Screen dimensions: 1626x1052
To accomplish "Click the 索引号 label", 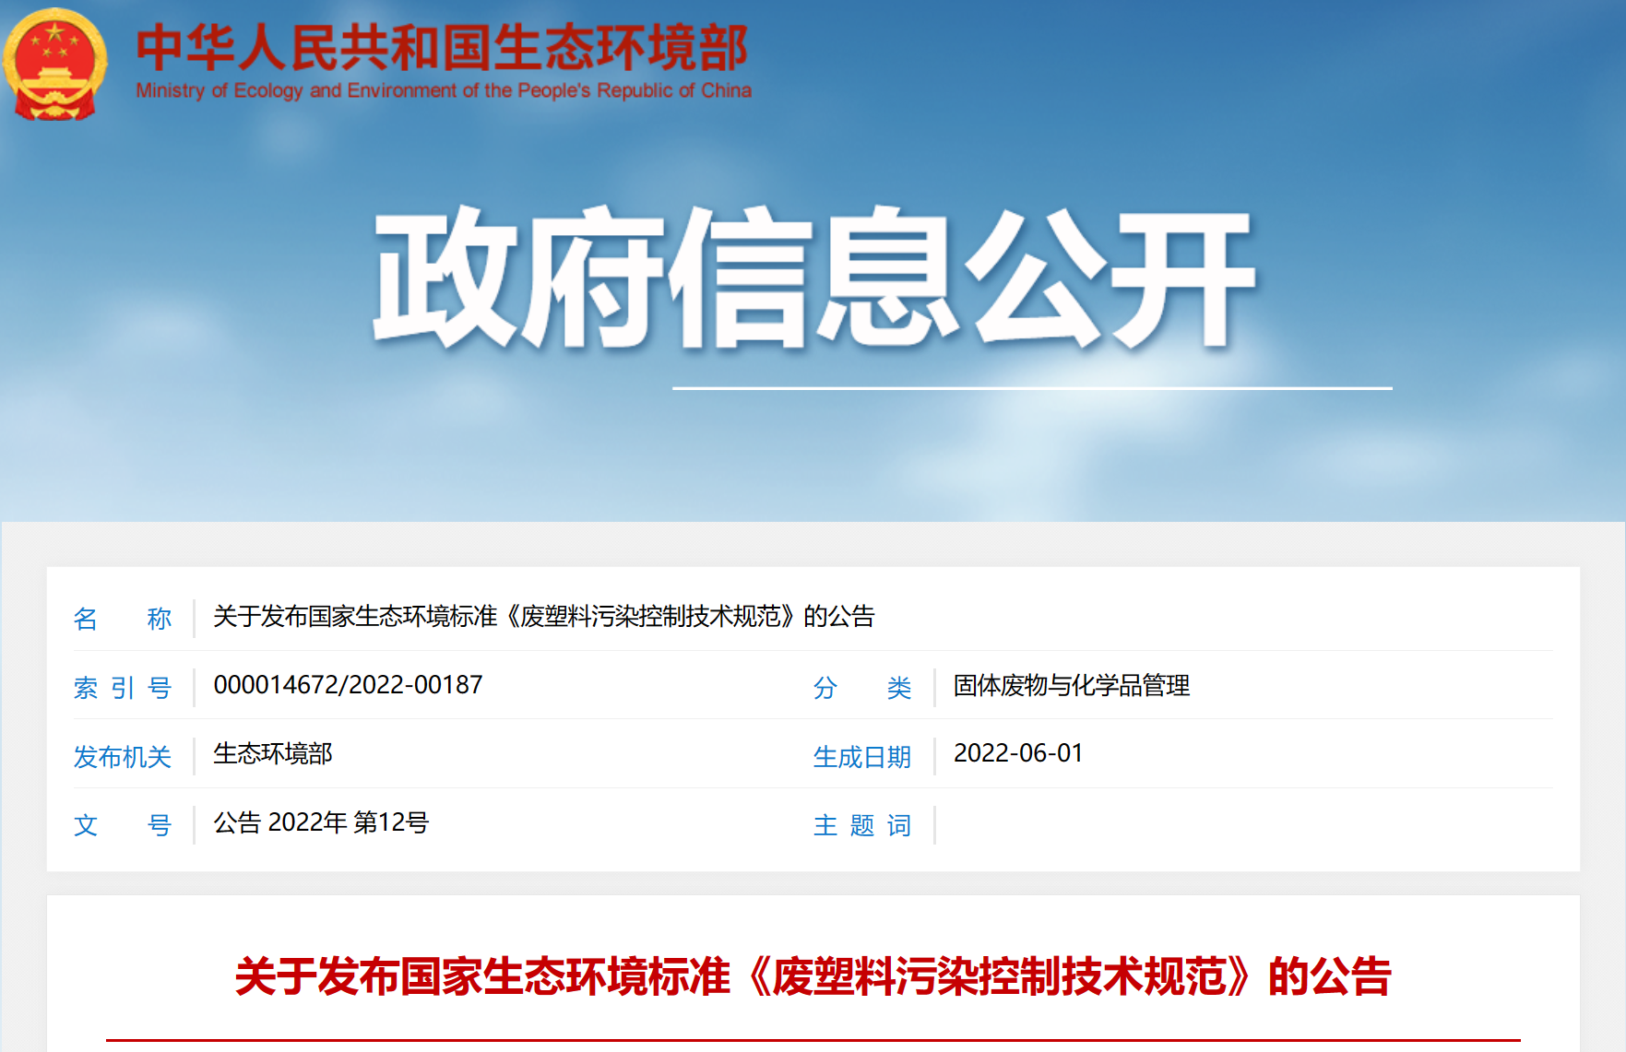I will pos(123,687).
